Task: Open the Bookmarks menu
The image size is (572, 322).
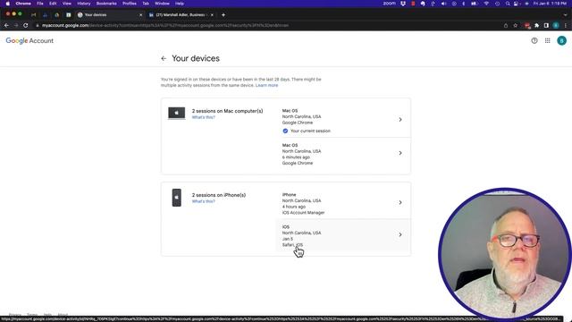Action: coord(106,4)
